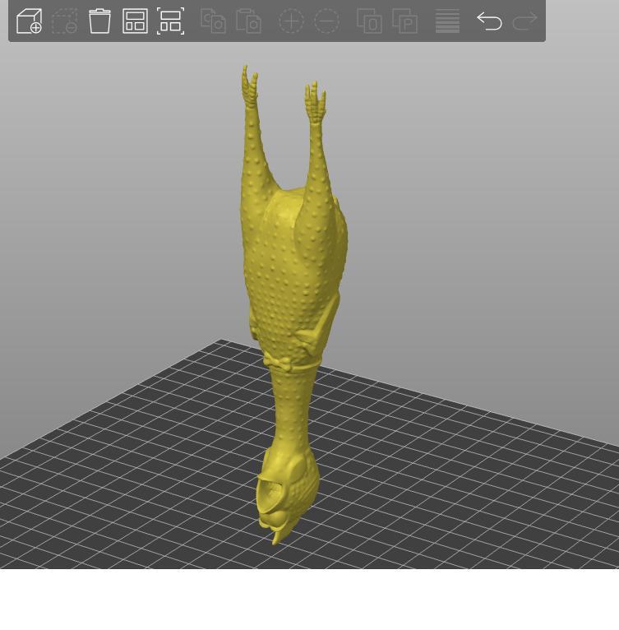
Task: Click the Redo arrow icon
Action: 525,21
